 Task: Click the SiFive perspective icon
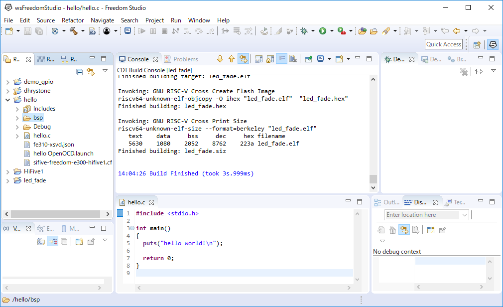[493, 45]
